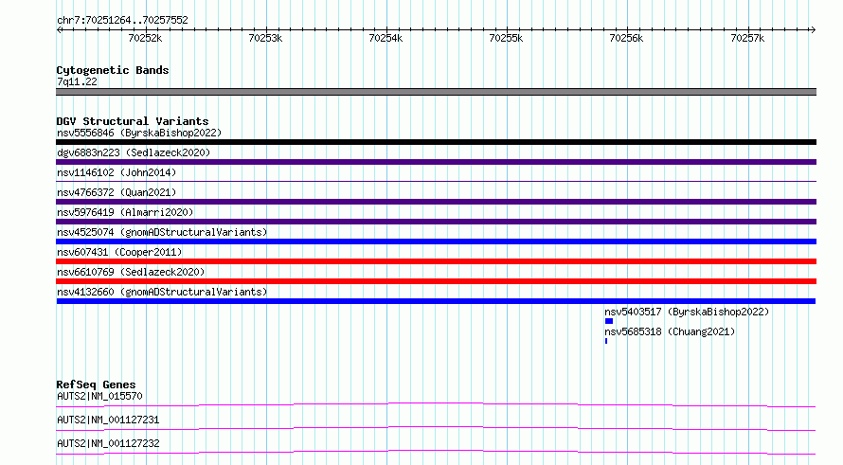This screenshot has width=843, height=465.
Task: Click the 70252k ruler tick label
Action: click(145, 38)
